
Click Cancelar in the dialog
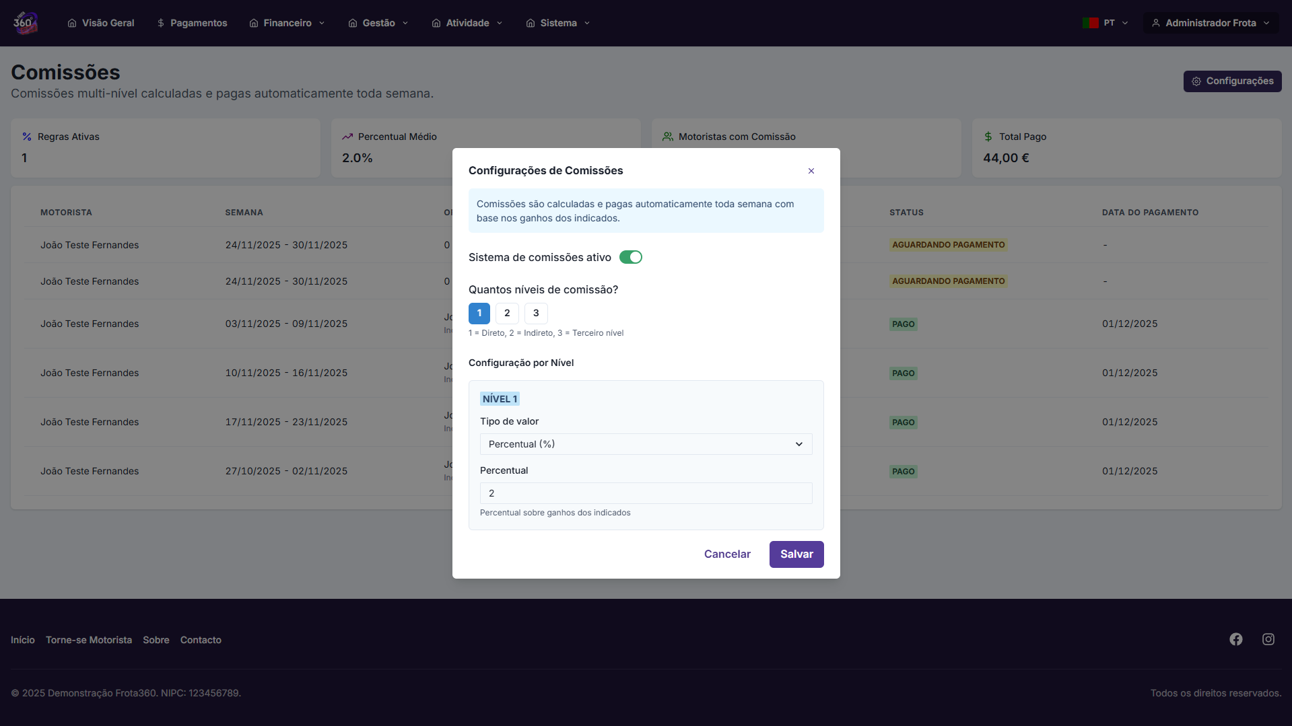[727, 554]
